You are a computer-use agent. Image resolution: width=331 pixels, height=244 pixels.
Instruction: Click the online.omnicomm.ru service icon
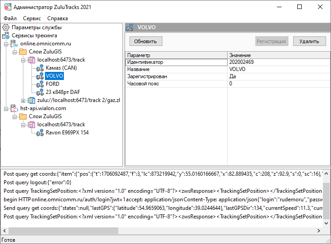click(x=14, y=44)
